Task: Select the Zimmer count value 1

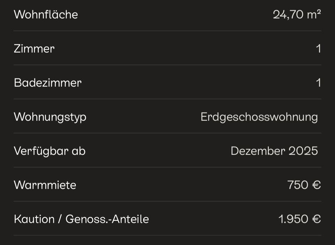Action: pos(318,49)
